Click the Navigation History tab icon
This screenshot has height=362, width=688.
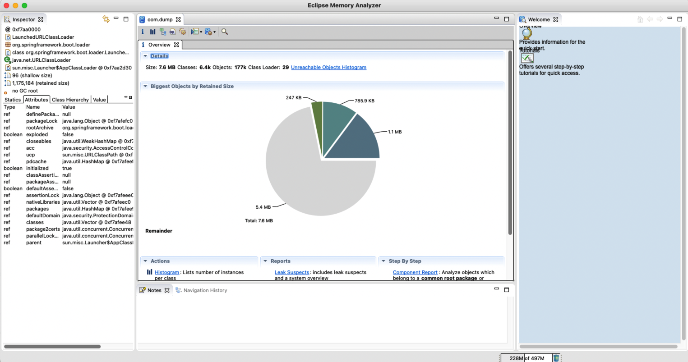point(179,290)
